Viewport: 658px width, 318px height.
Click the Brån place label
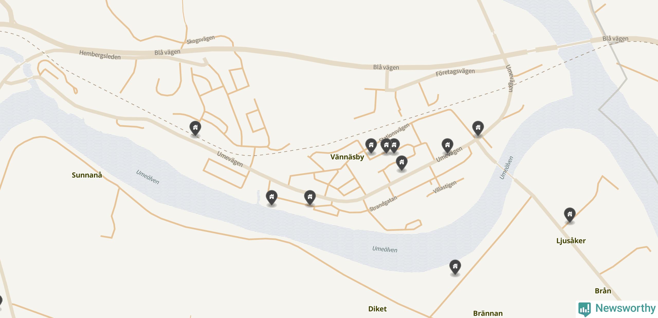point(603,291)
